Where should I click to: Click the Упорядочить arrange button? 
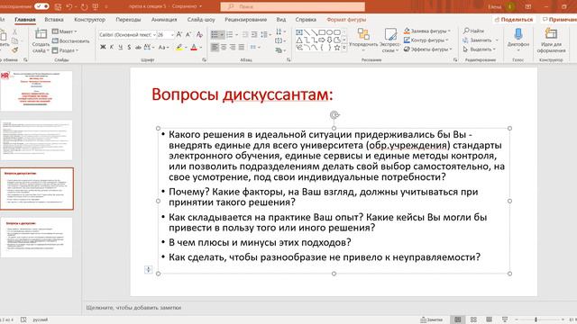pyautogui.click(x=363, y=40)
